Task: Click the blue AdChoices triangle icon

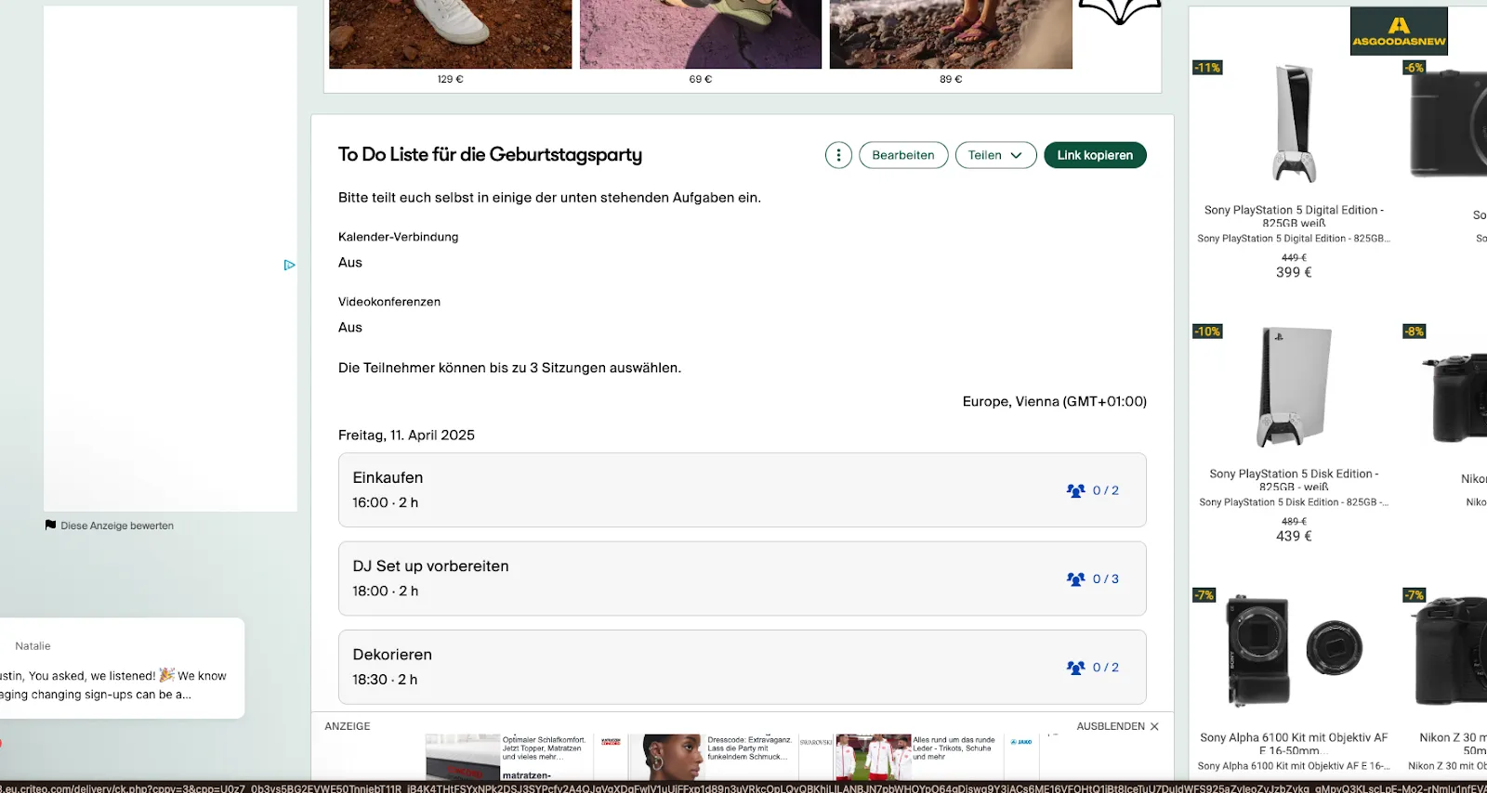Action: 289,265
